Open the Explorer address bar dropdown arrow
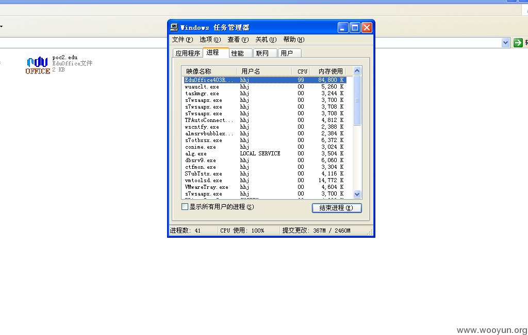Image resolution: width=528 pixels, height=335 pixels. (x=505, y=43)
